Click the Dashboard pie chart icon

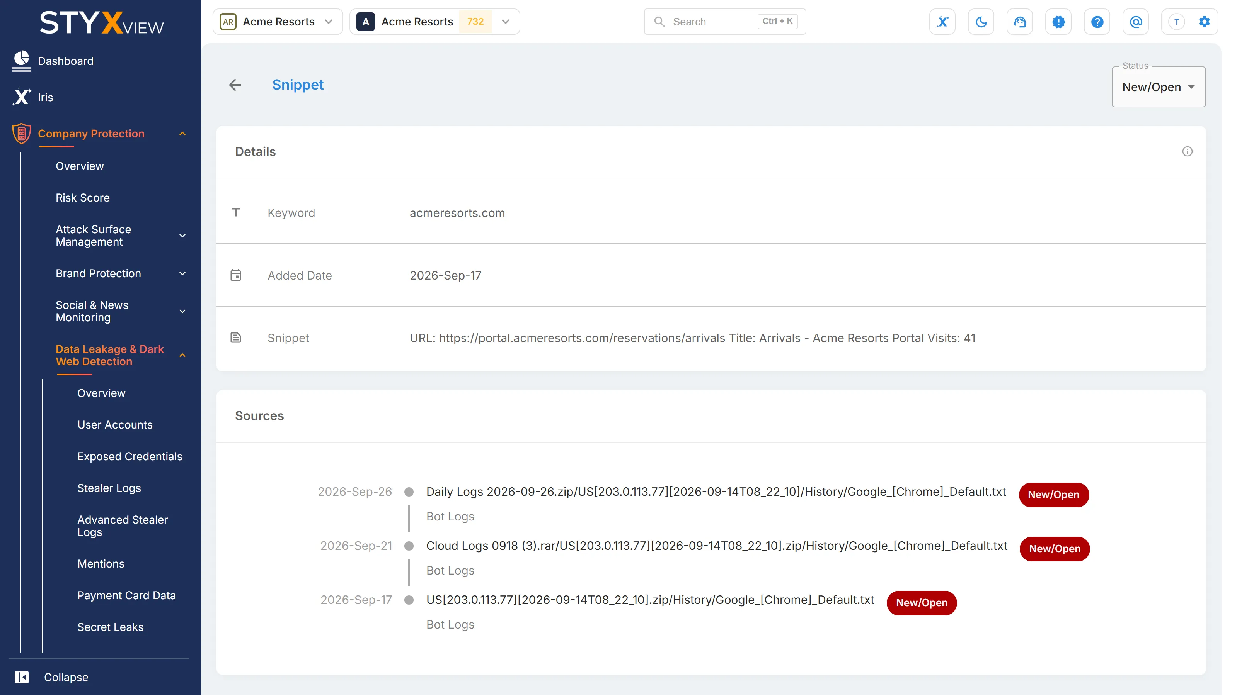[22, 61]
